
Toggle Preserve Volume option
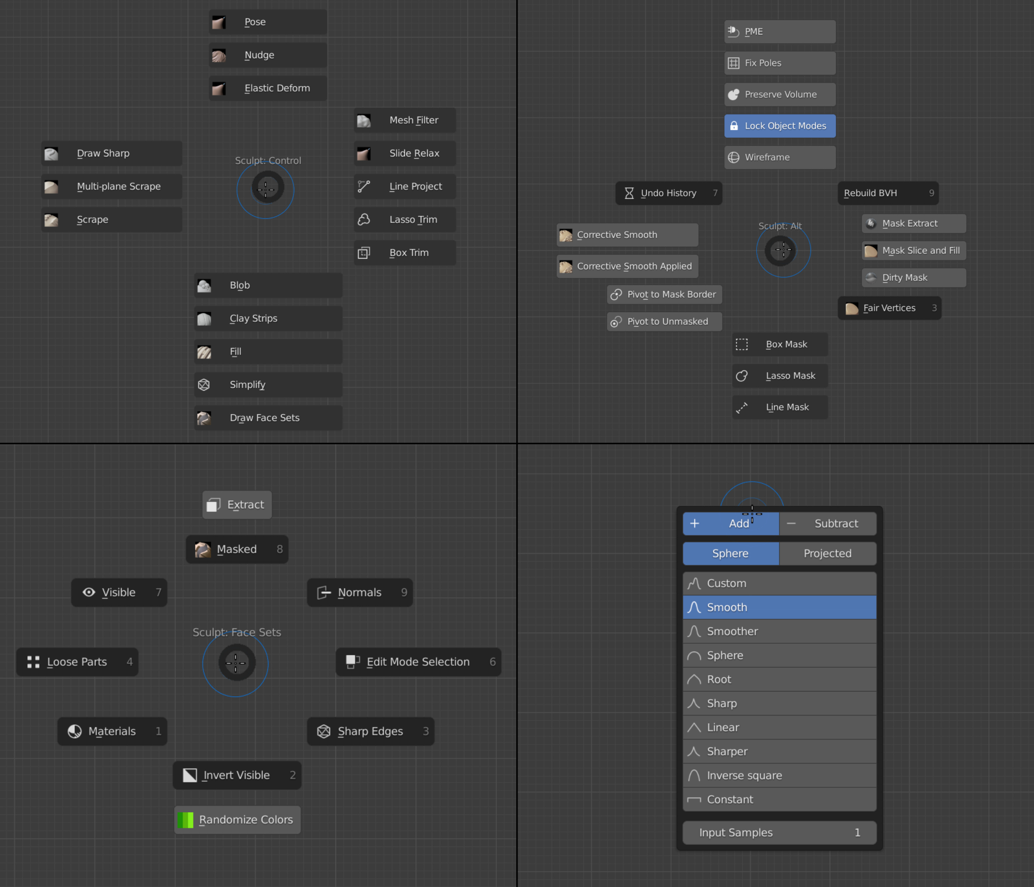780,94
